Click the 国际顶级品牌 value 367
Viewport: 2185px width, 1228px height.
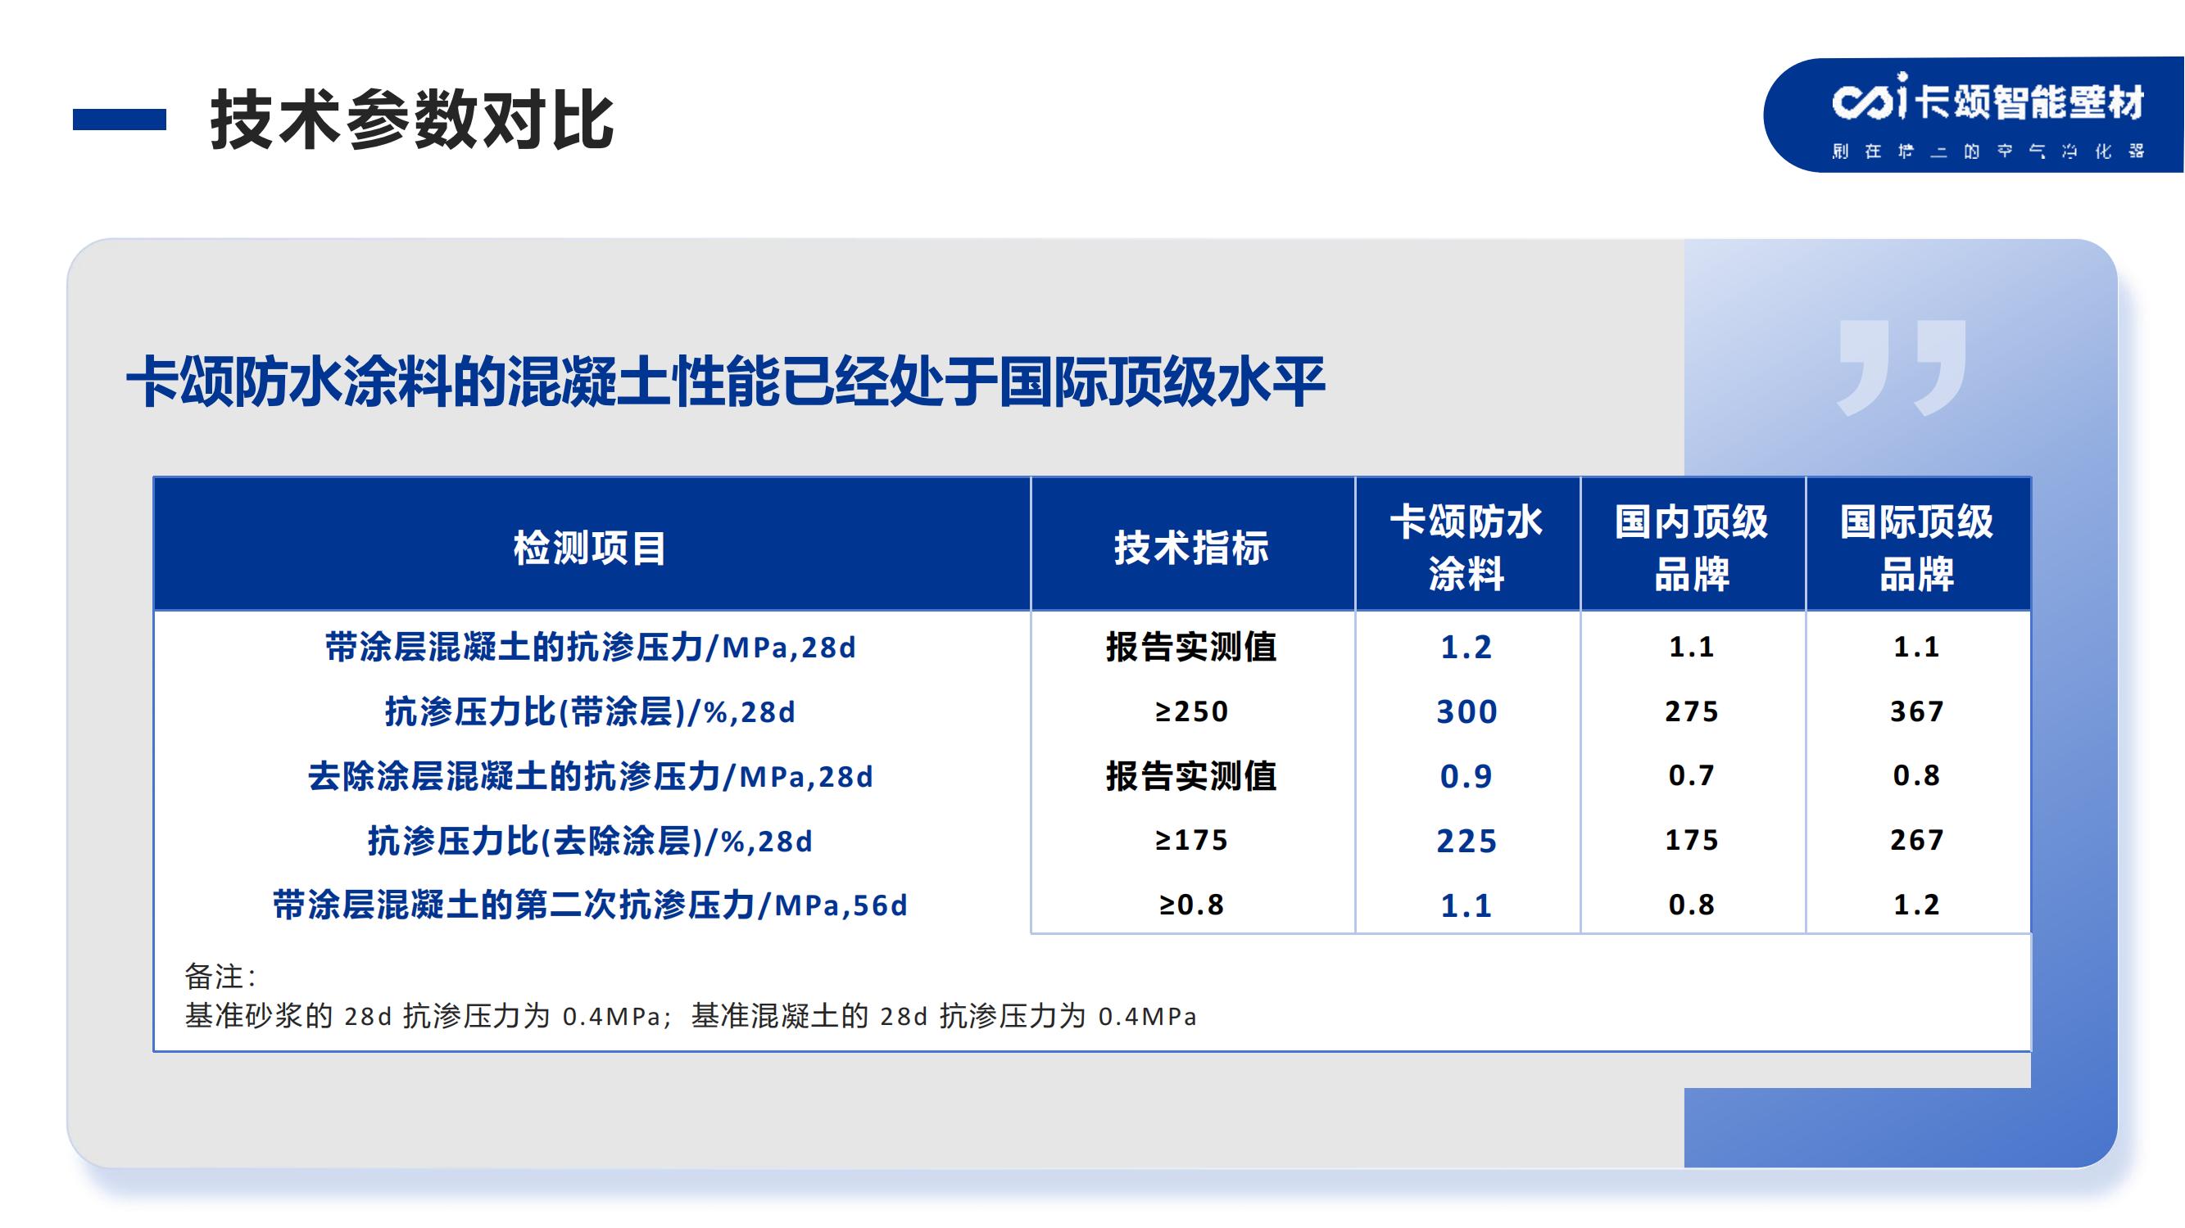pos(1917,712)
